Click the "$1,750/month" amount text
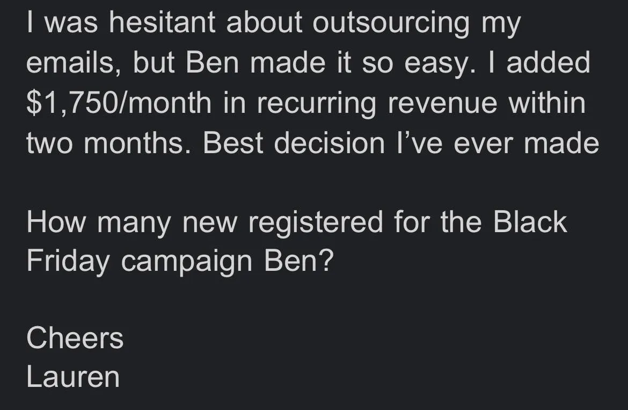This screenshot has width=628, height=410. [x=119, y=103]
